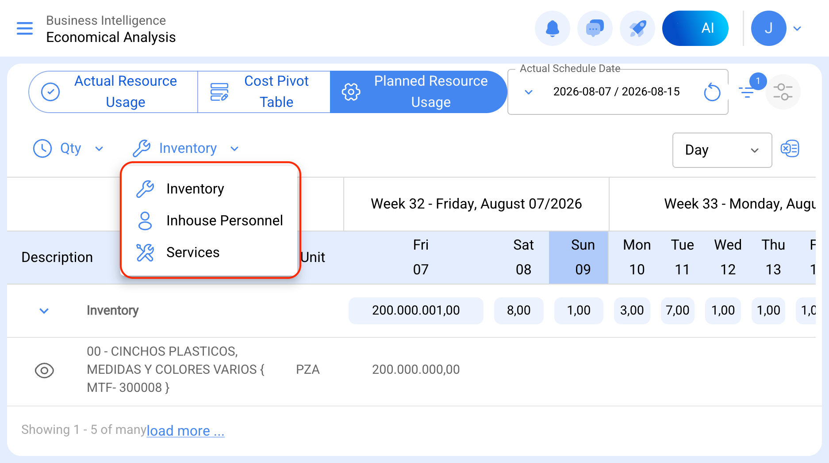829x463 pixels.
Task: Click the 3,00 Monday Inventory cell
Action: tap(632, 311)
